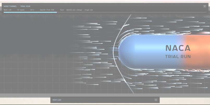Click the At speed status text

pos(21,10)
